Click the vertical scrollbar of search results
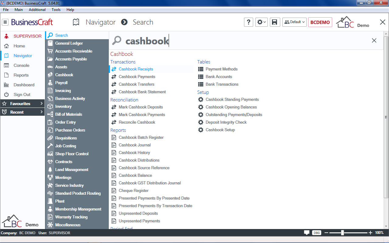Screen dimensions: 389x243 tap(386, 117)
